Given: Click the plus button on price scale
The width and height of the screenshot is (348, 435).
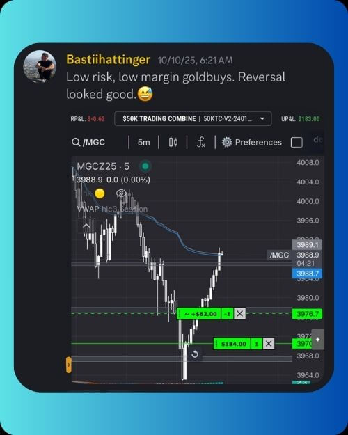Looking at the screenshot, I should [x=318, y=339].
